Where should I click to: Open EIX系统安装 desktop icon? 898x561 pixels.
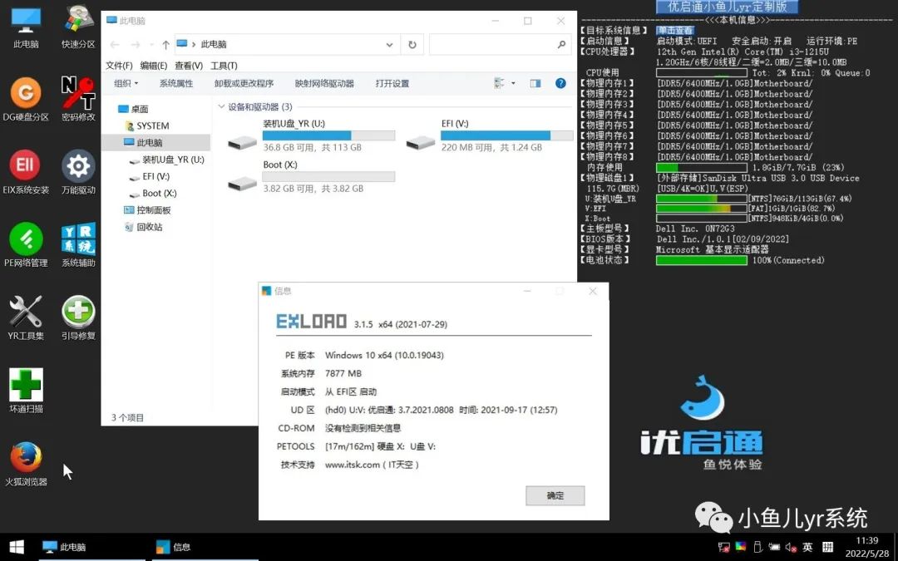click(x=26, y=172)
